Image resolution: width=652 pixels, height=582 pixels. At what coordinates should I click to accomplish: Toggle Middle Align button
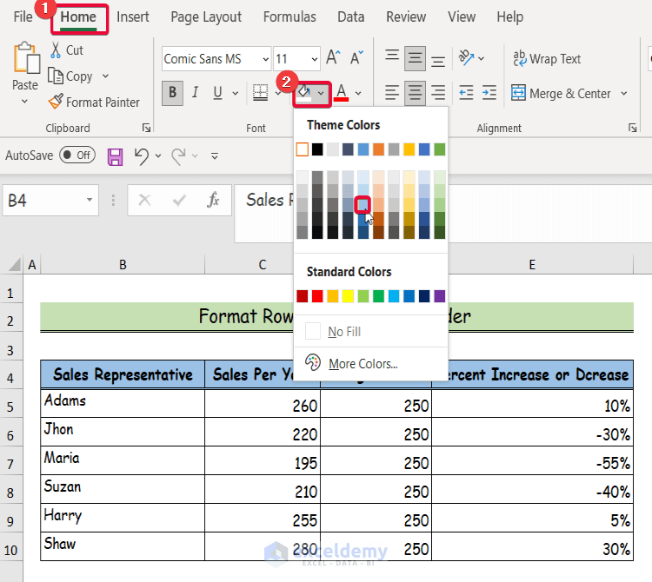415,58
